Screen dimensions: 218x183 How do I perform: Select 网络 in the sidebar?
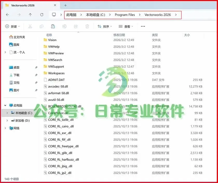coord(14,128)
